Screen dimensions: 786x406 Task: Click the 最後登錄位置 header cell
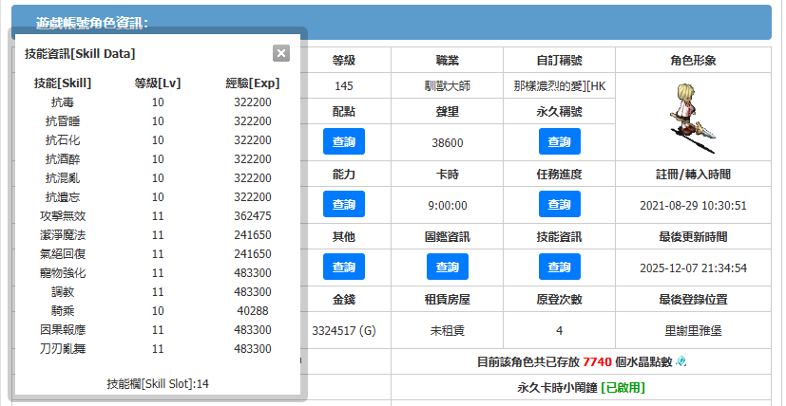coord(693,300)
